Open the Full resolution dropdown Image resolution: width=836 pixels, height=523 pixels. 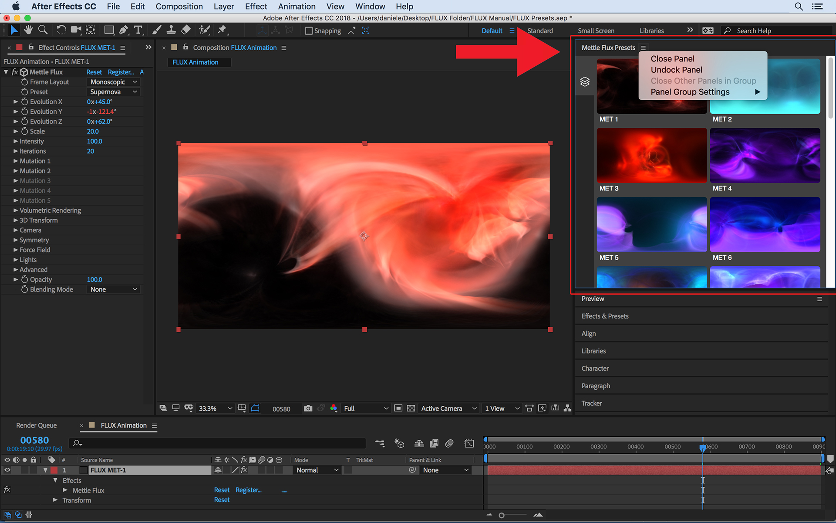366,408
